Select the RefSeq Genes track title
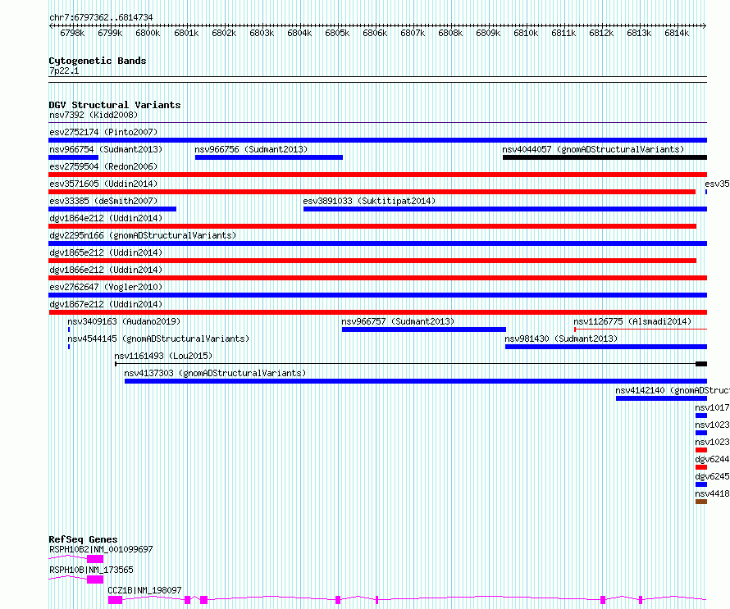 [84, 539]
